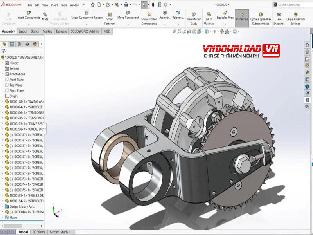Click SOLIDWORKS Resources task pane icon

307,45
